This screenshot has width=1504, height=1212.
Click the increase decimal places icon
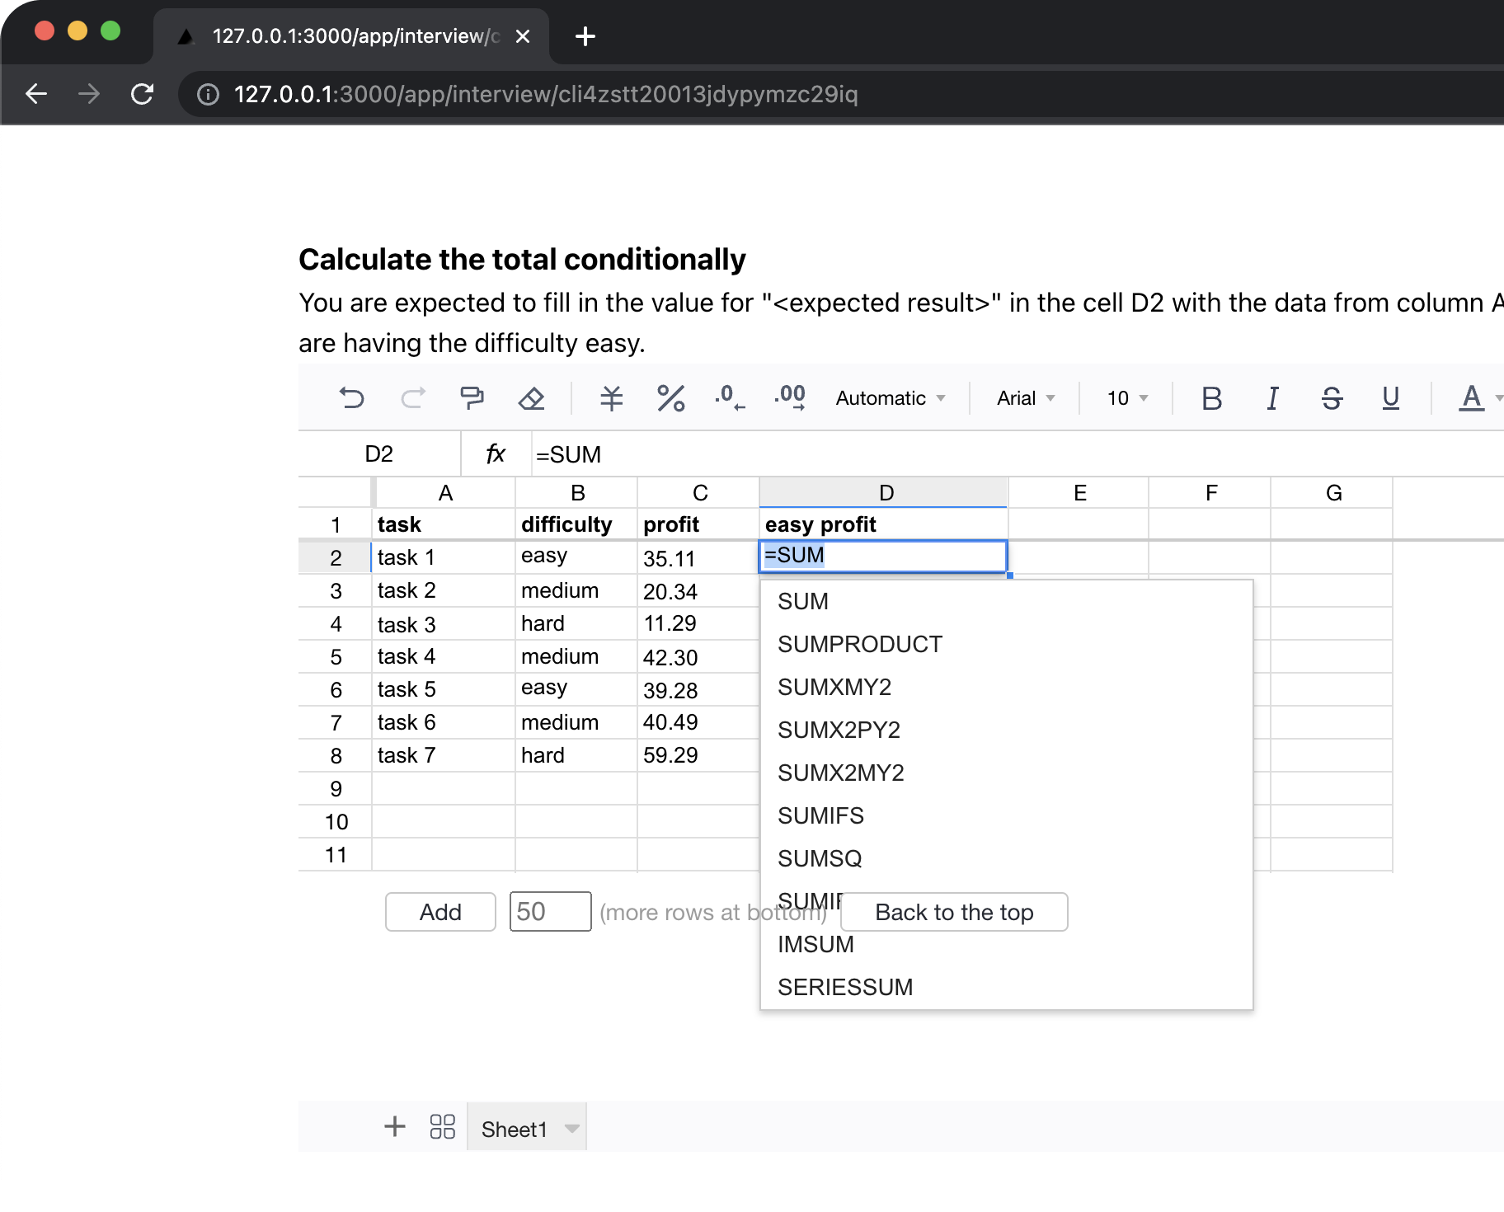(790, 398)
